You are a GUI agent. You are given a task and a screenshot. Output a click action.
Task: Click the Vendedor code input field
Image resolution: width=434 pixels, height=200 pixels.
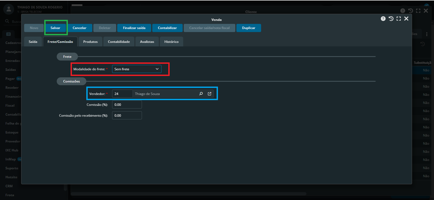[122, 94]
